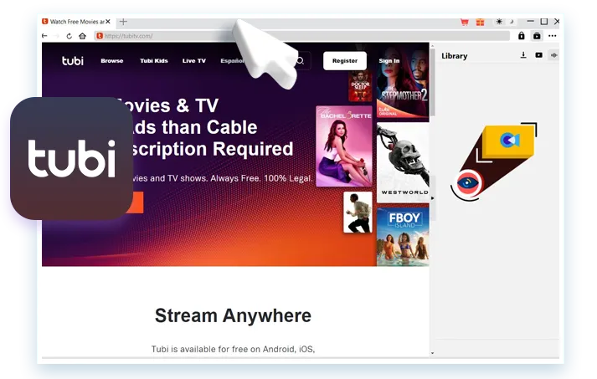Click the closed padlock icon beside address bar
The image size is (597, 379).
[x=522, y=36]
